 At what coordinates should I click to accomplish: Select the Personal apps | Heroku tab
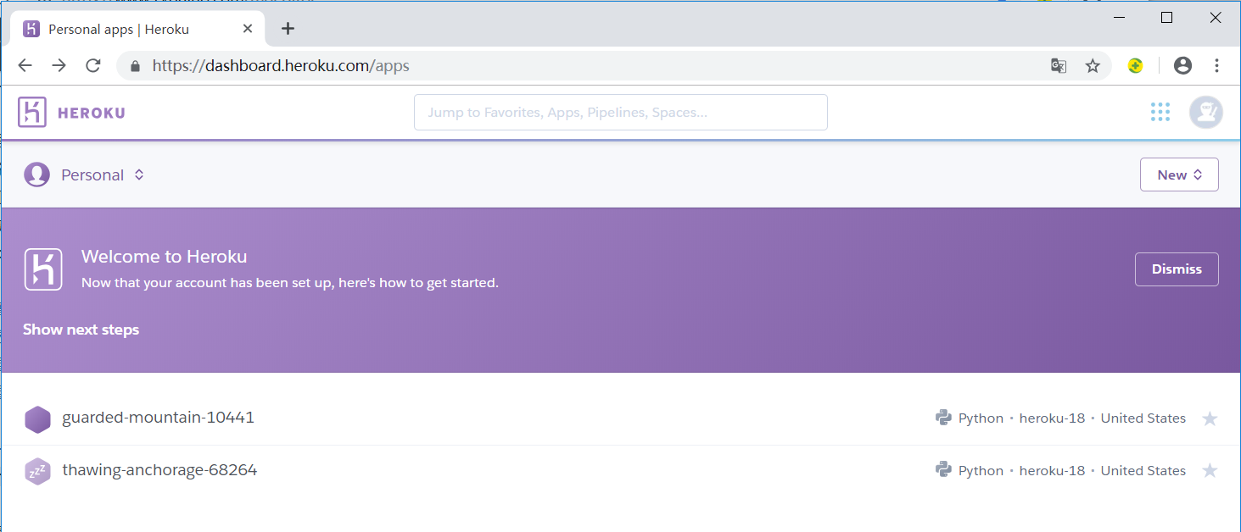pyautogui.click(x=136, y=29)
